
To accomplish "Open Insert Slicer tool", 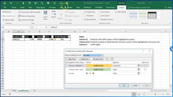I will coord(45,16).
